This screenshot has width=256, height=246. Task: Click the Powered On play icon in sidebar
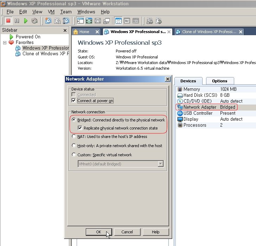11,37
